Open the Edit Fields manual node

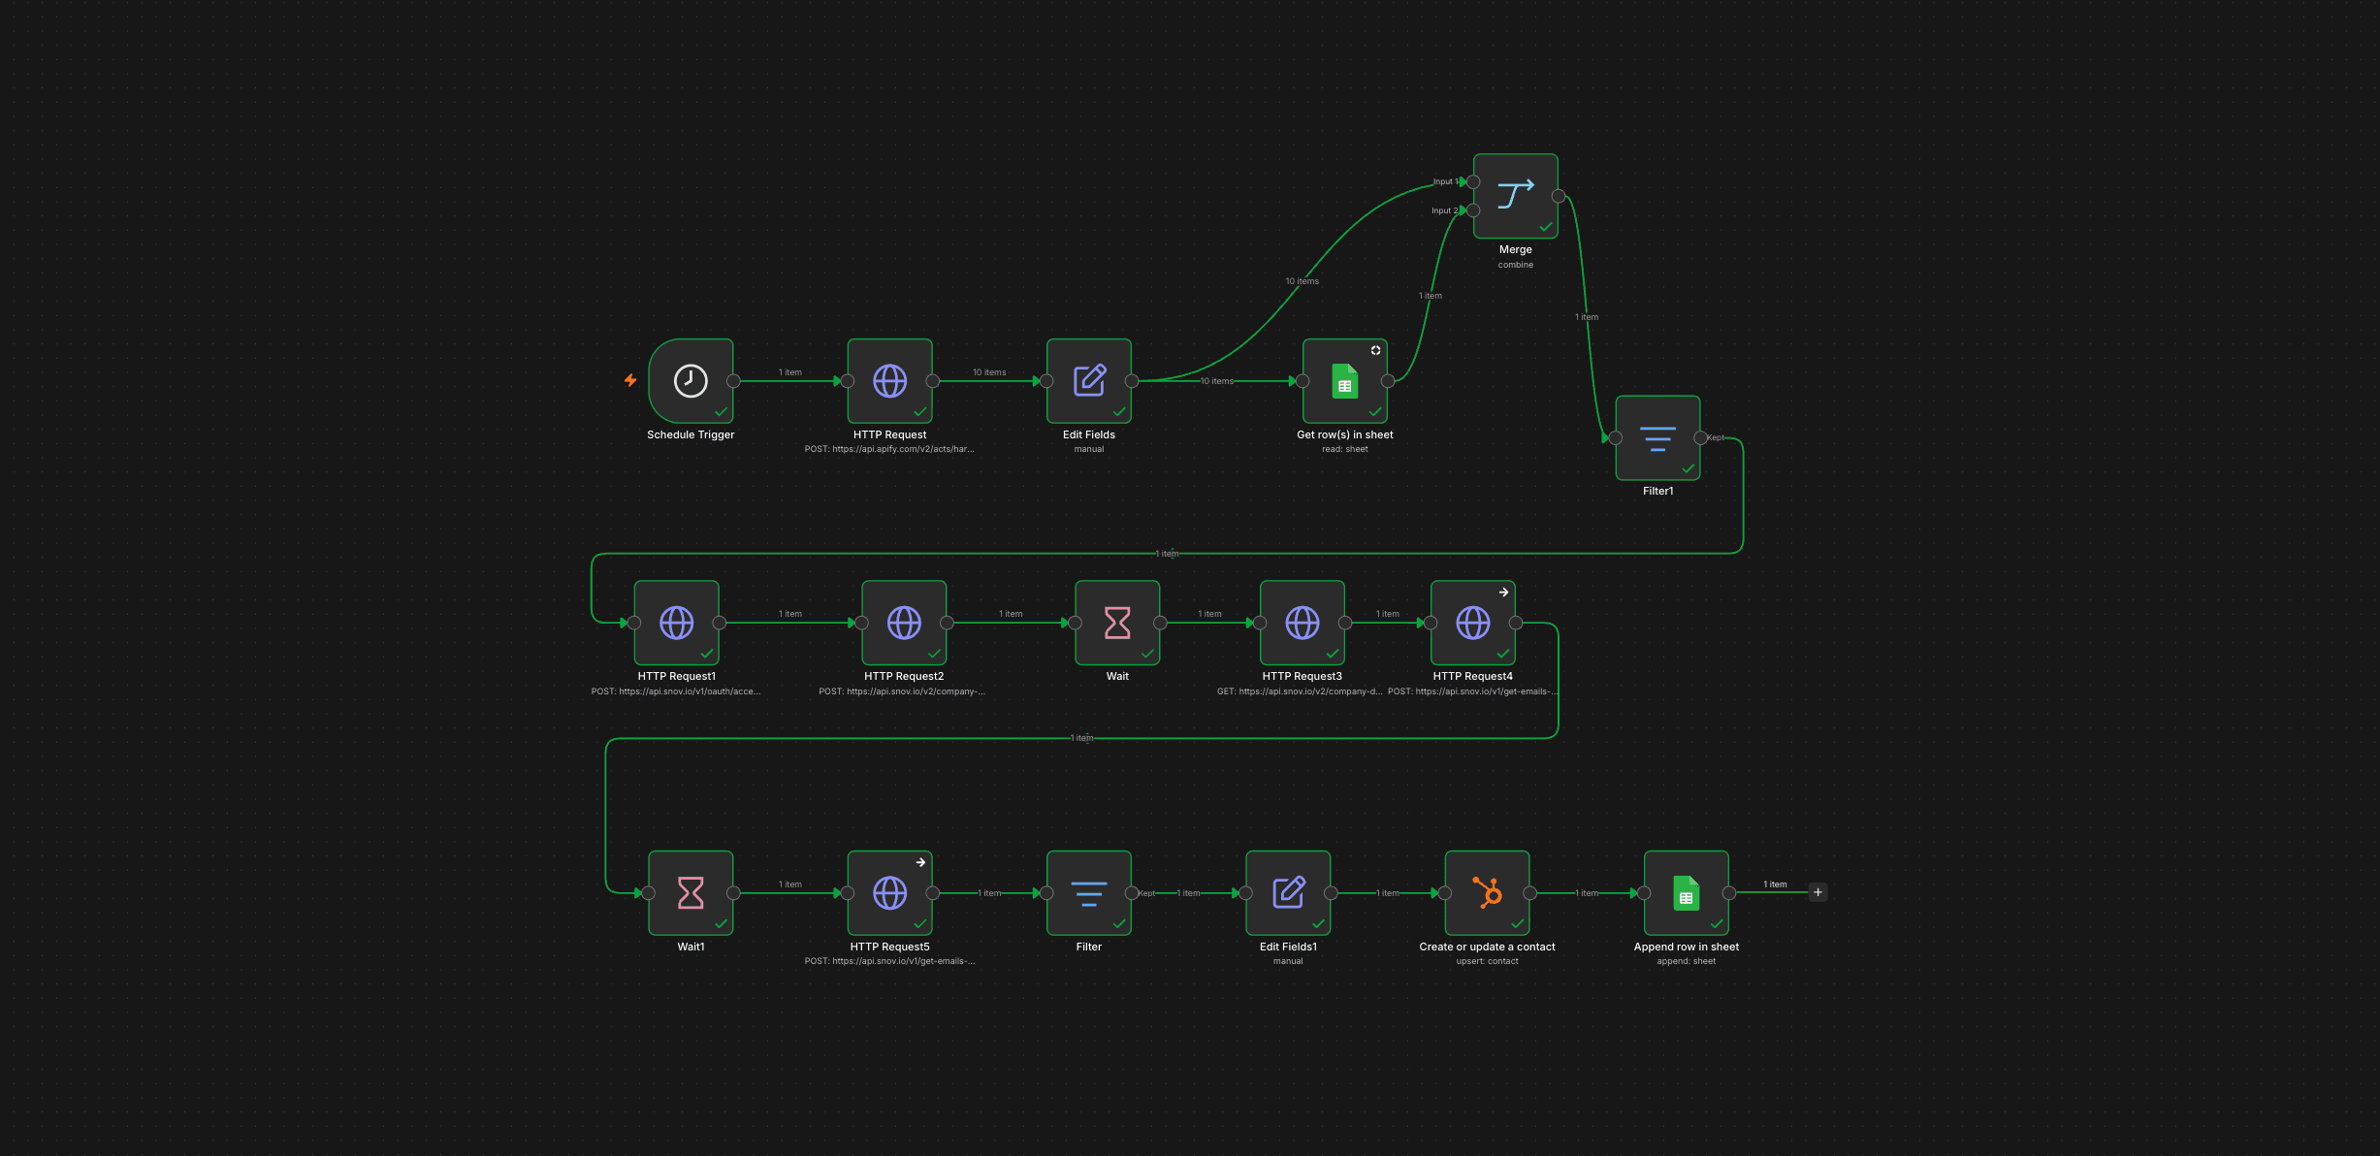pos(1089,381)
